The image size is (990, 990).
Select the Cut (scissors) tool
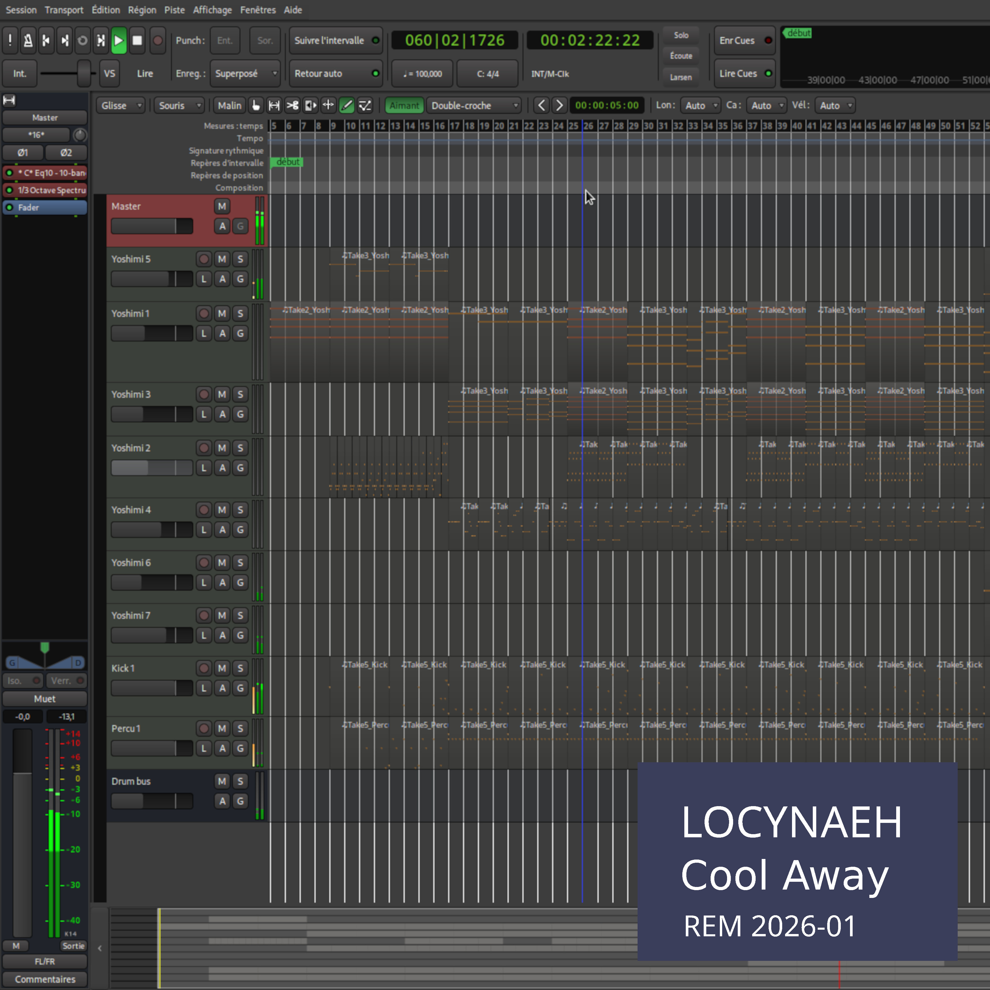(x=292, y=106)
